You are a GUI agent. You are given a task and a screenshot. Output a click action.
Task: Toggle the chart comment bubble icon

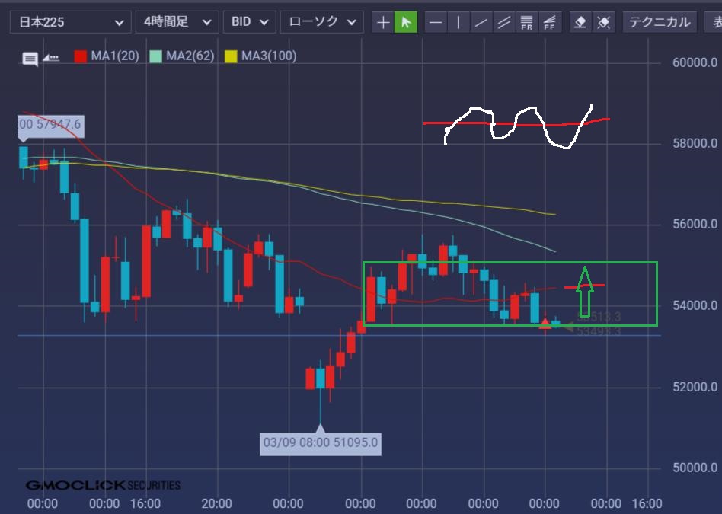click(30, 59)
